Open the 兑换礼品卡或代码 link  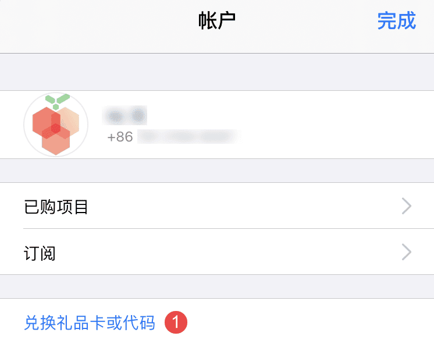(90, 323)
